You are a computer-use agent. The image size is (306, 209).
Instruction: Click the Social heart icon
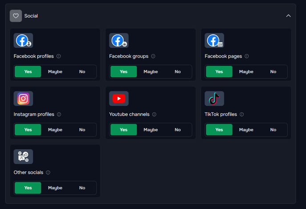point(16,16)
